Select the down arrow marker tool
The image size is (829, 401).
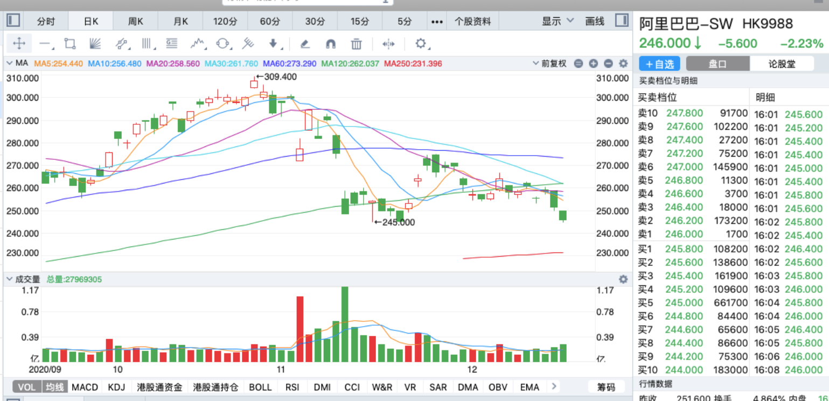(273, 44)
